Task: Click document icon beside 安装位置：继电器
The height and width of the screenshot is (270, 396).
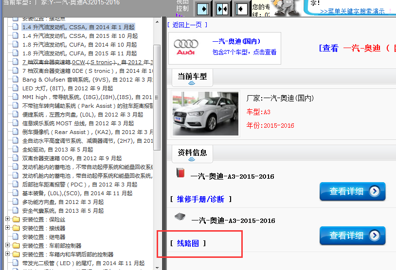Action: (16, 236)
